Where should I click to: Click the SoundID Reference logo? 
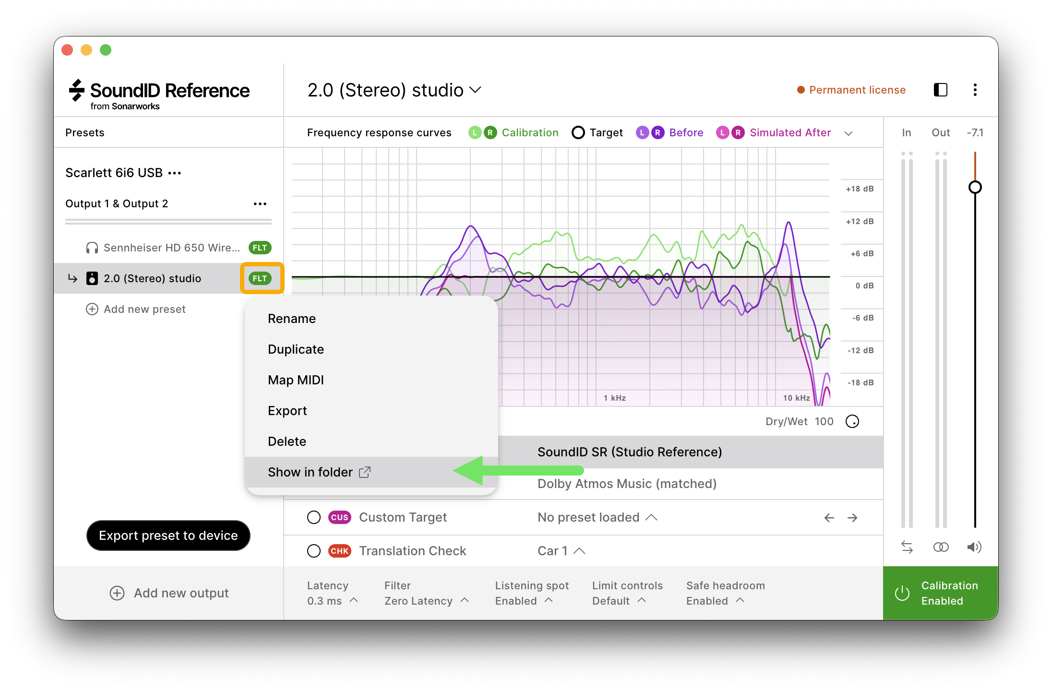click(x=159, y=95)
